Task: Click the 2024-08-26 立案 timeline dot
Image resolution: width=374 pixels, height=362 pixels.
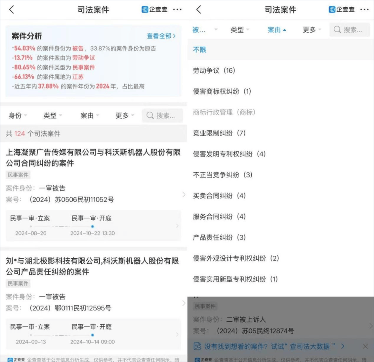Action: click(x=31, y=226)
